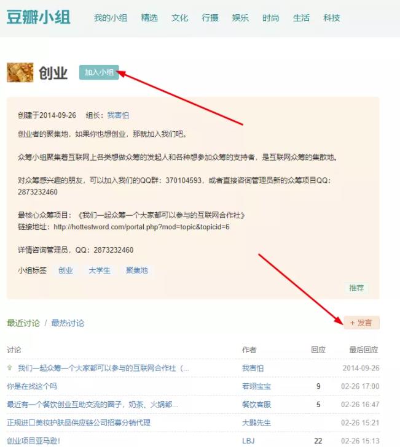Open the 创业项目亚马逊! discussion
Viewport: 400px width, 447px height.
[33, 441]
